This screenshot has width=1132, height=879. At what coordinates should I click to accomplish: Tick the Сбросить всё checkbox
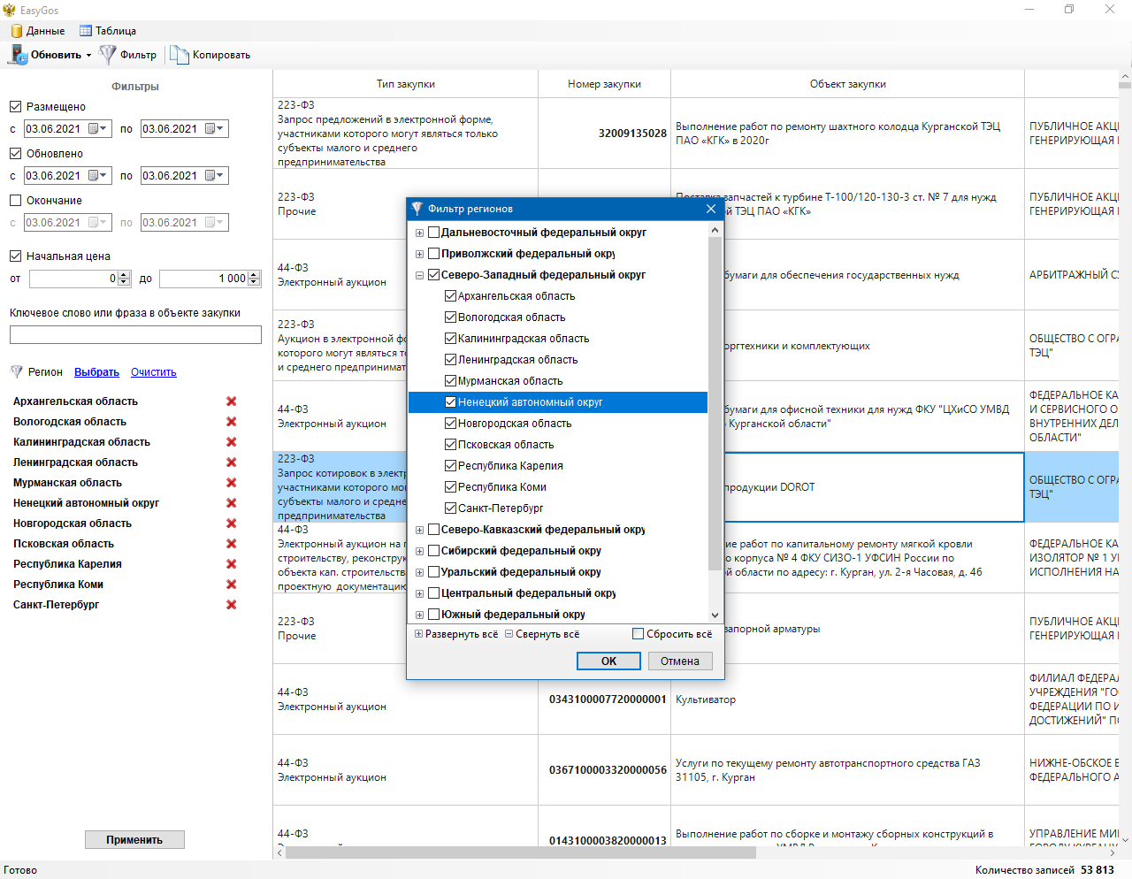point(639,634)
